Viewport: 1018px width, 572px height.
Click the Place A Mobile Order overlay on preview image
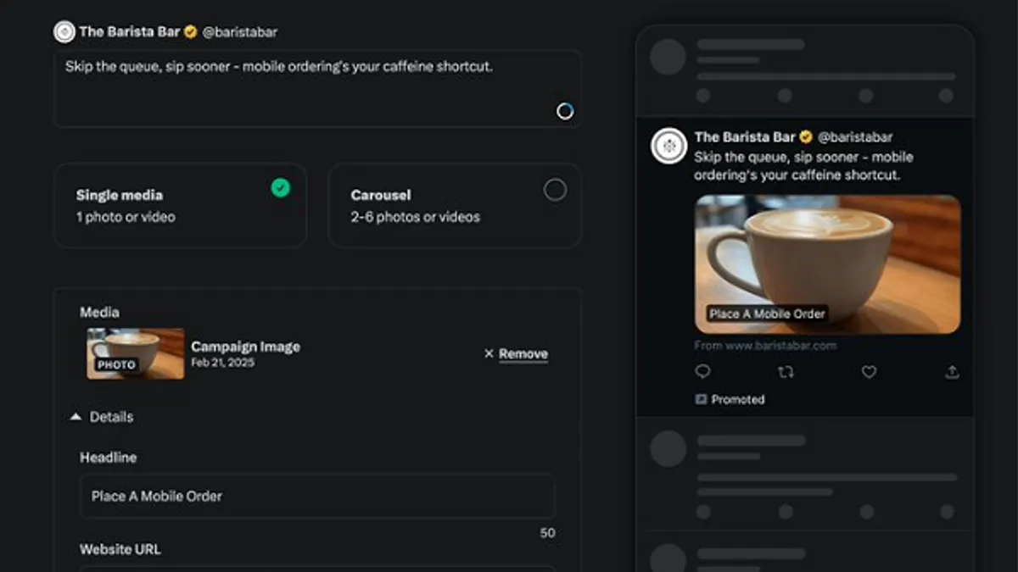pos(767,314)
